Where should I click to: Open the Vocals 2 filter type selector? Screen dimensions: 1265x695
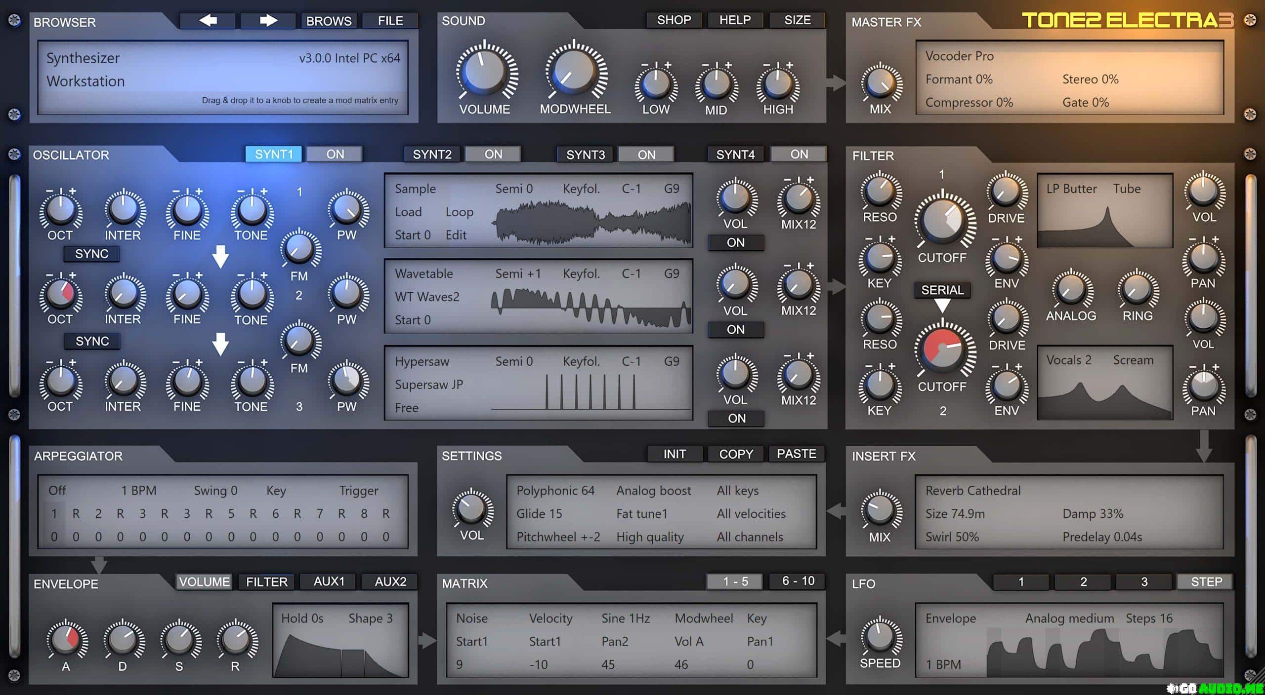pos(1068,360)
